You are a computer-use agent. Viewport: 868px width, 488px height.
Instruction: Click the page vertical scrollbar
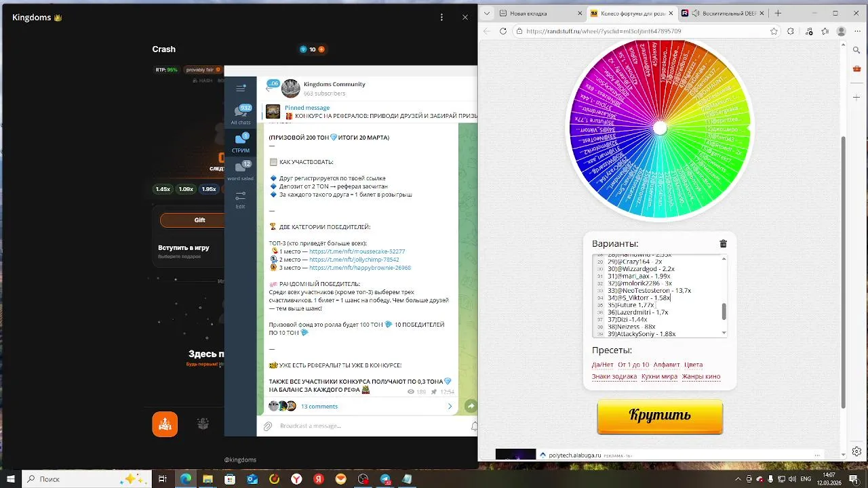click(844, 271)
